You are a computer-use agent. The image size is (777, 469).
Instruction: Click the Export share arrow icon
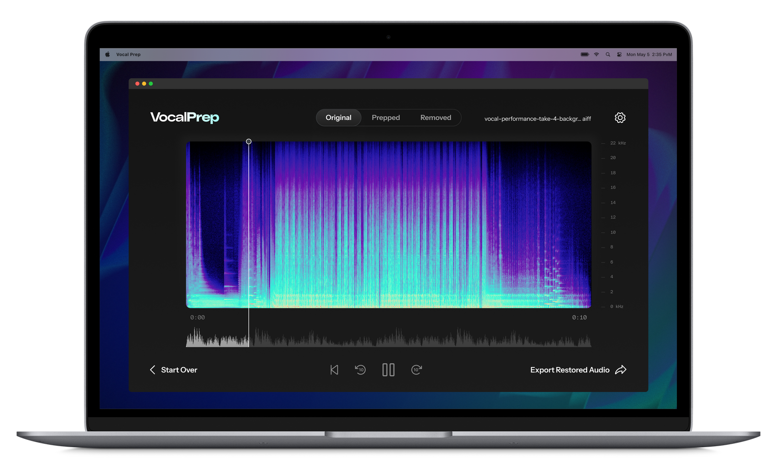(x=621, y=370)
